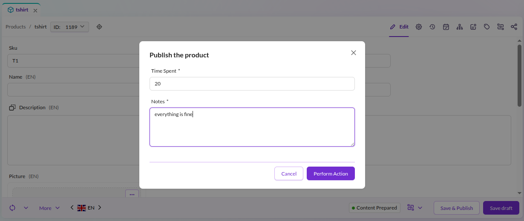This screenshot has height=221, width=524.
Task: Open the tags icon
Action: [487, 27]
